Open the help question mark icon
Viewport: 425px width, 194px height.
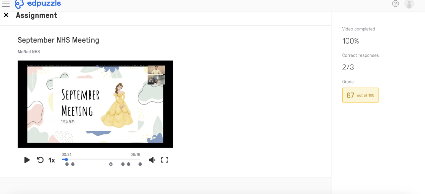point(395,4)
